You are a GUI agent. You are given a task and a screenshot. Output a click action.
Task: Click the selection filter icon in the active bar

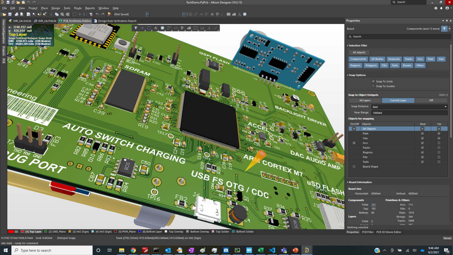136,28
